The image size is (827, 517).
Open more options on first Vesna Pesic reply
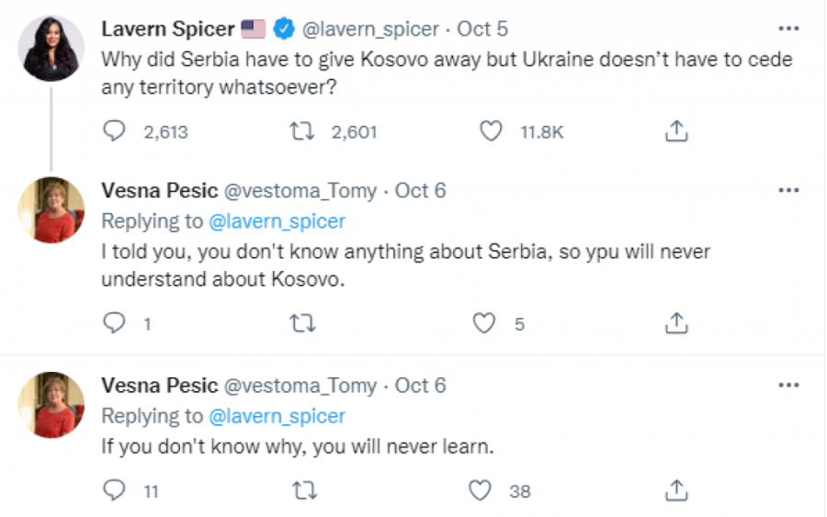tap(788, 191)
